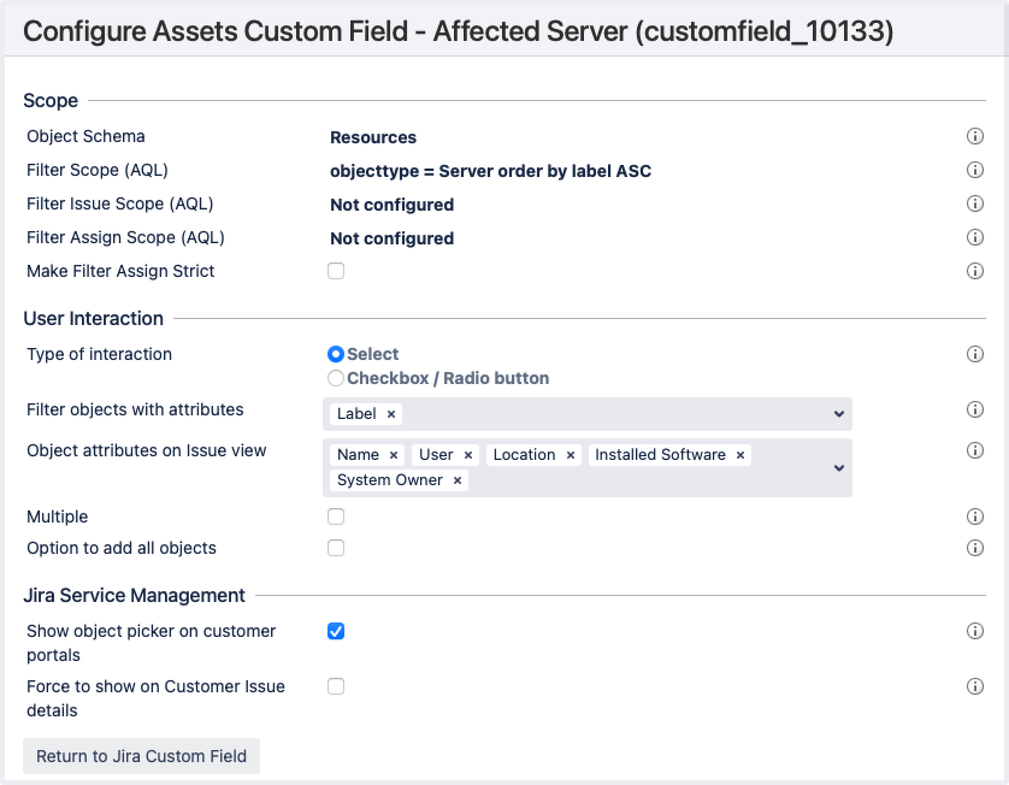Remove the Label attribute tag
The image size is (1009, 785).
391,414
